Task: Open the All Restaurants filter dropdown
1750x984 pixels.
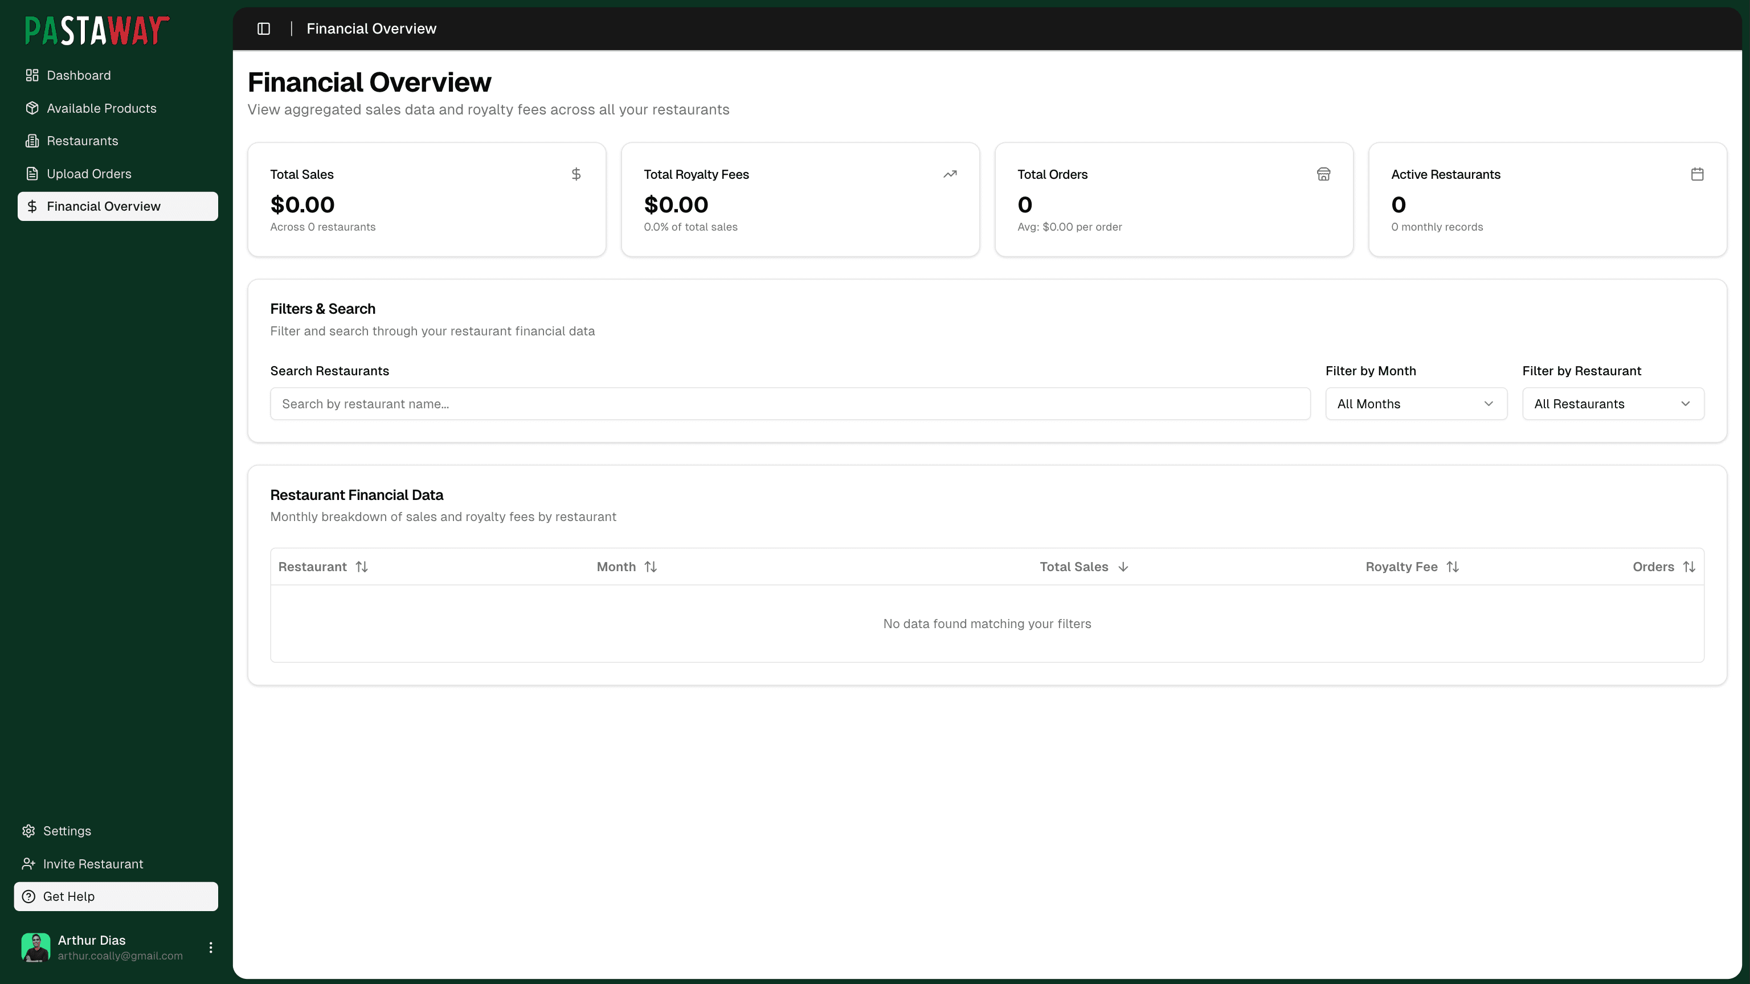Action: [x=1613, y=403]
